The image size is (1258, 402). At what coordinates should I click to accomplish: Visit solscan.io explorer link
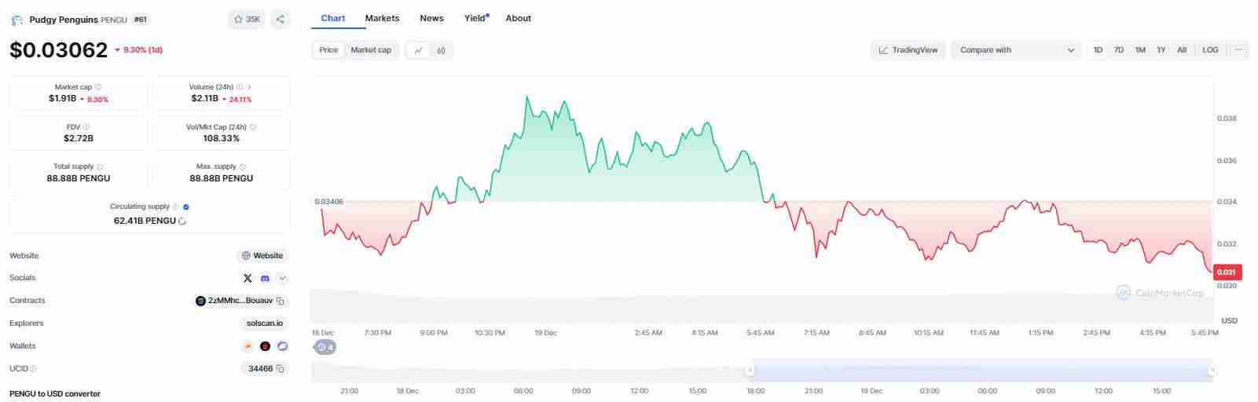tap(263, 323)
